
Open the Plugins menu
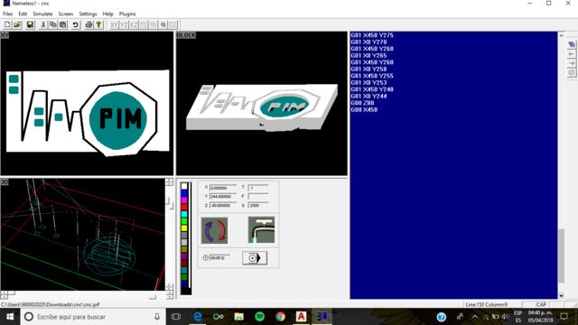127,14
